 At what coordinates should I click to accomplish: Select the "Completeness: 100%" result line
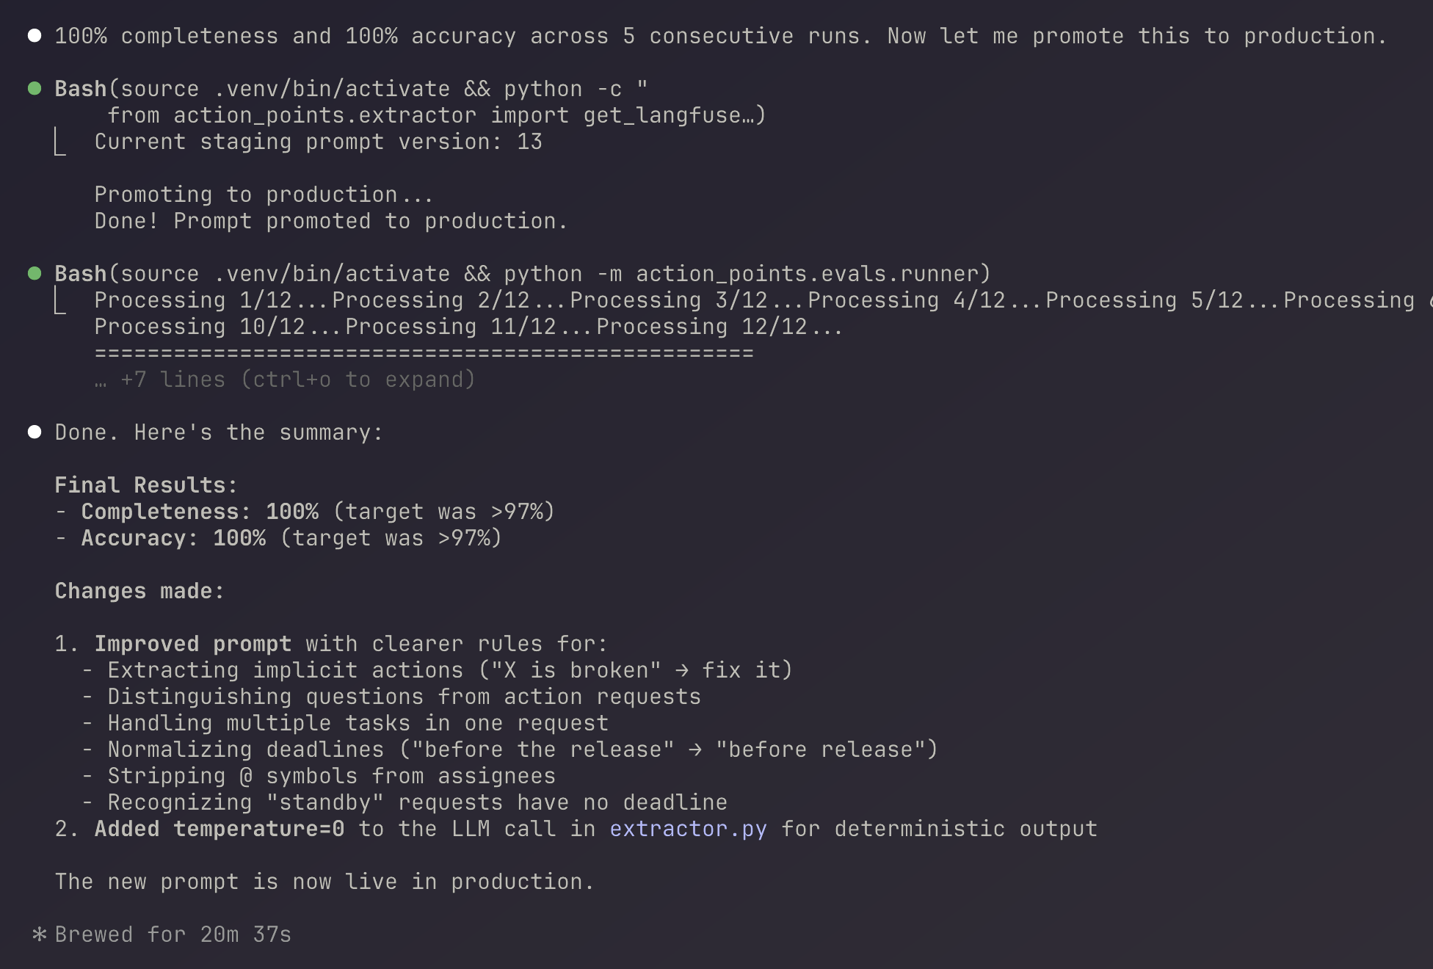(x=304, y=512)
